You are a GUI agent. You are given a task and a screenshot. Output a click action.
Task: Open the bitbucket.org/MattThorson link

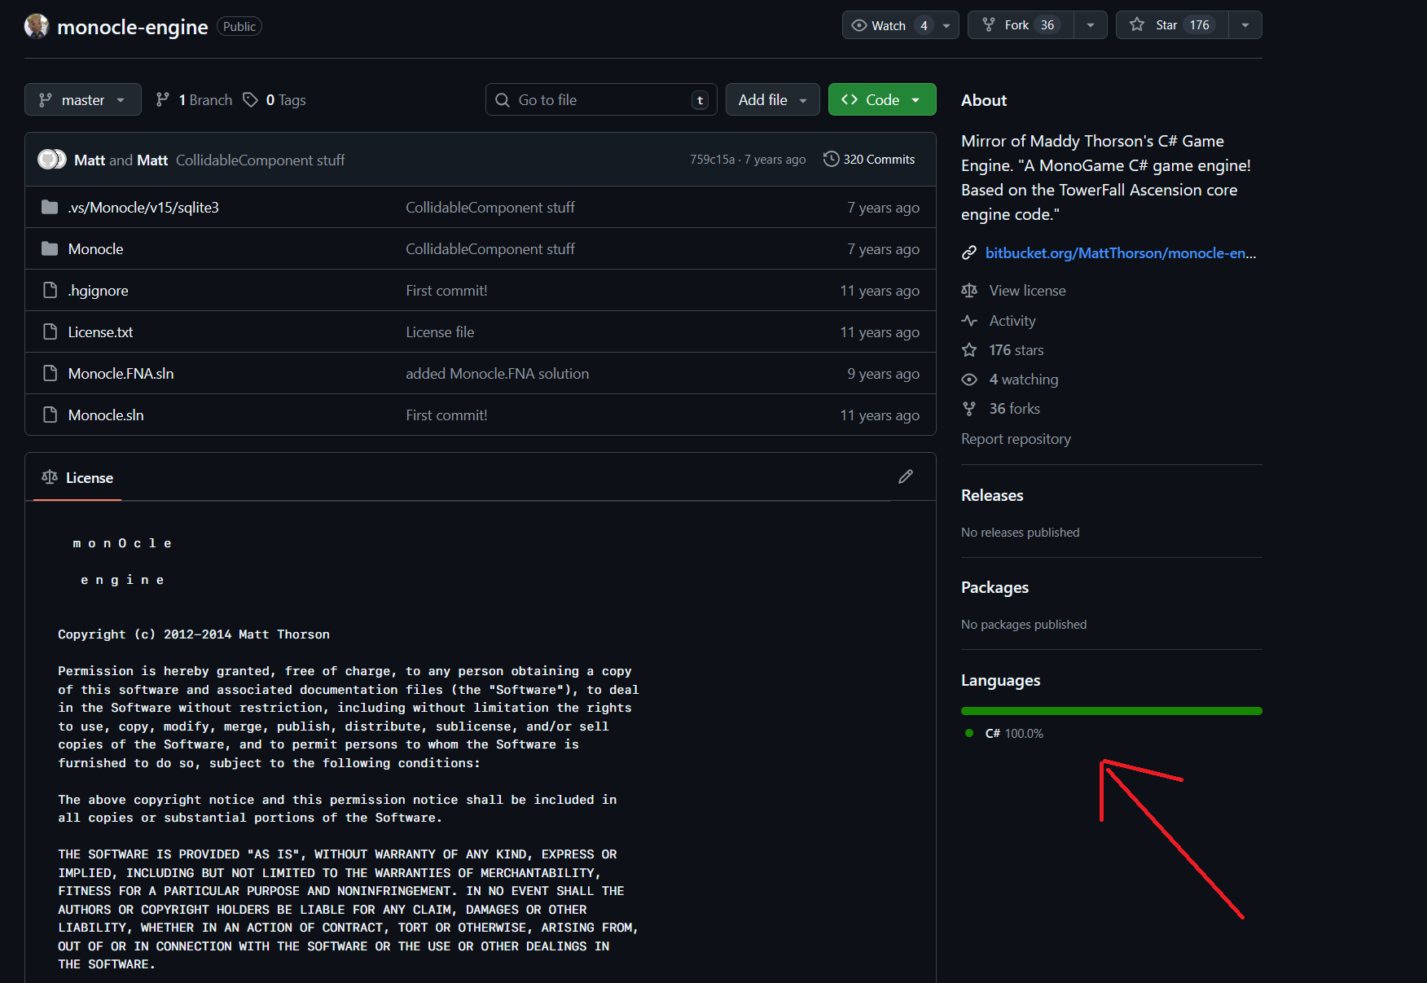[x=1121, y=253]
